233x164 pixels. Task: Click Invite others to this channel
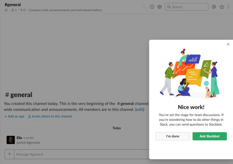[50, 116]
